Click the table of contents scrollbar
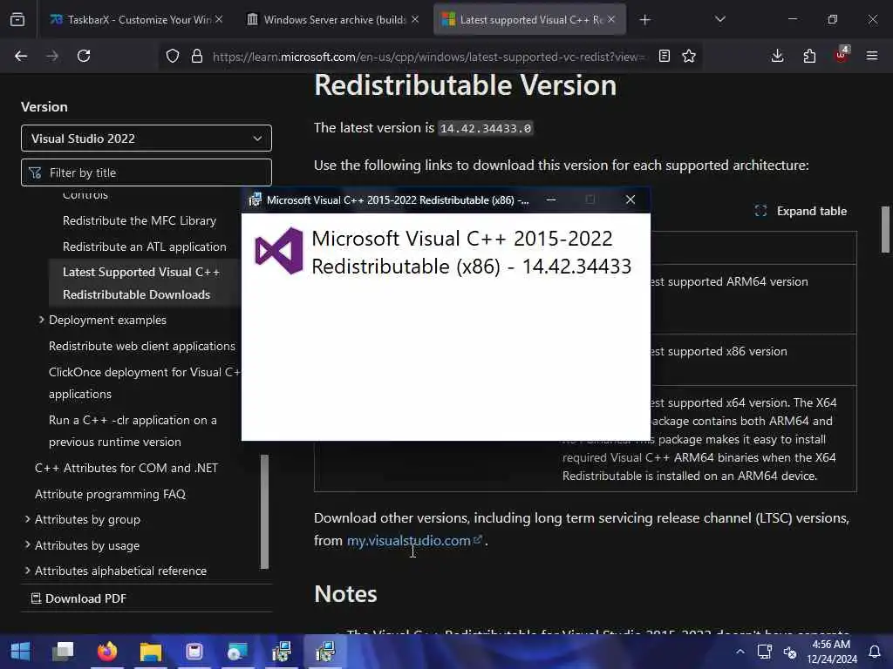The height and width of the screenshot is (669, 893). 264,512
